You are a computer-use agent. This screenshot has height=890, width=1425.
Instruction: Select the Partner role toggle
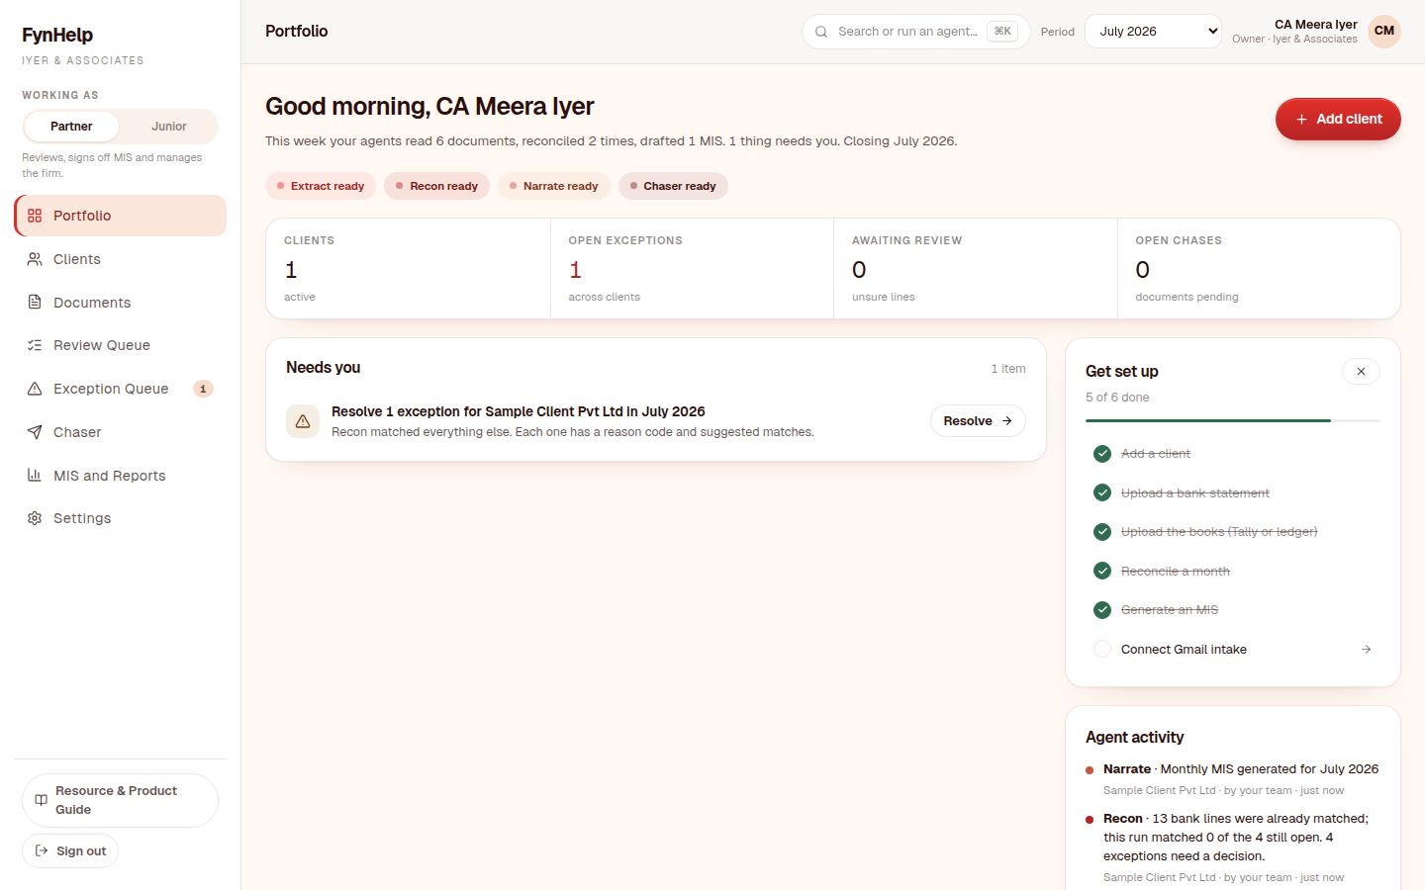point(71,127)
